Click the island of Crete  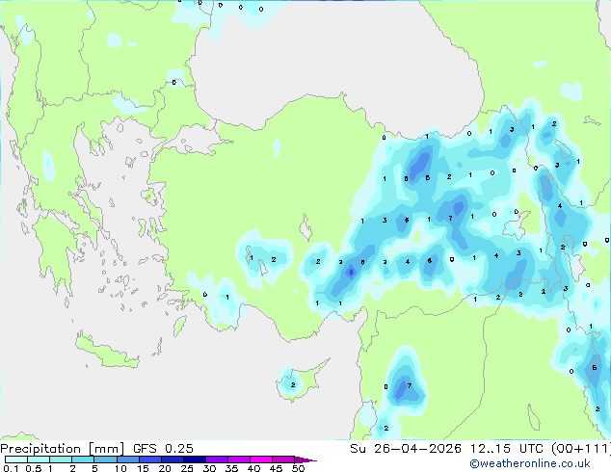tap(106, 353)
